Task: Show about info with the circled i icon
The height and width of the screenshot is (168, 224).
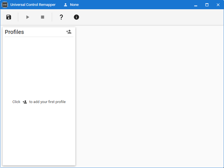Action: pos(76,17)
